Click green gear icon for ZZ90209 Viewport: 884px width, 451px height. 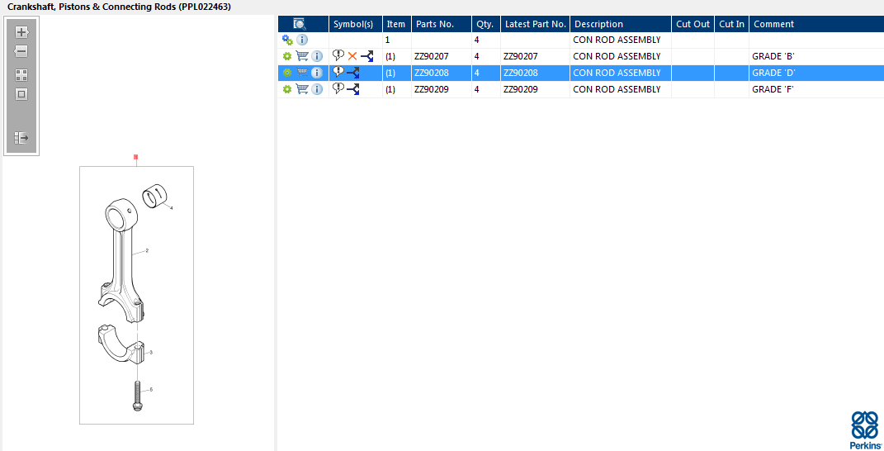pyautogui.click(x=287, y=89)
